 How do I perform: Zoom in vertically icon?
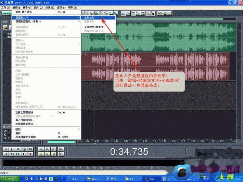coord(61,149)
